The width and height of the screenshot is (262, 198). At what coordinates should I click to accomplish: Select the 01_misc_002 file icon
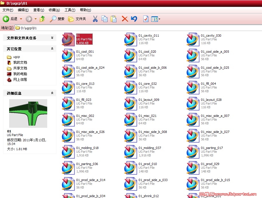68,120
